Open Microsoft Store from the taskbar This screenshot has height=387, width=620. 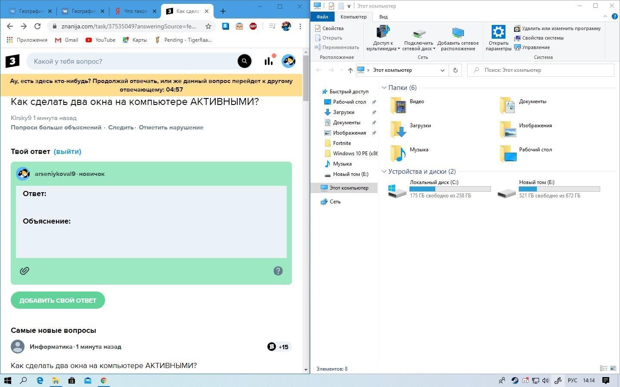(71, 381)
